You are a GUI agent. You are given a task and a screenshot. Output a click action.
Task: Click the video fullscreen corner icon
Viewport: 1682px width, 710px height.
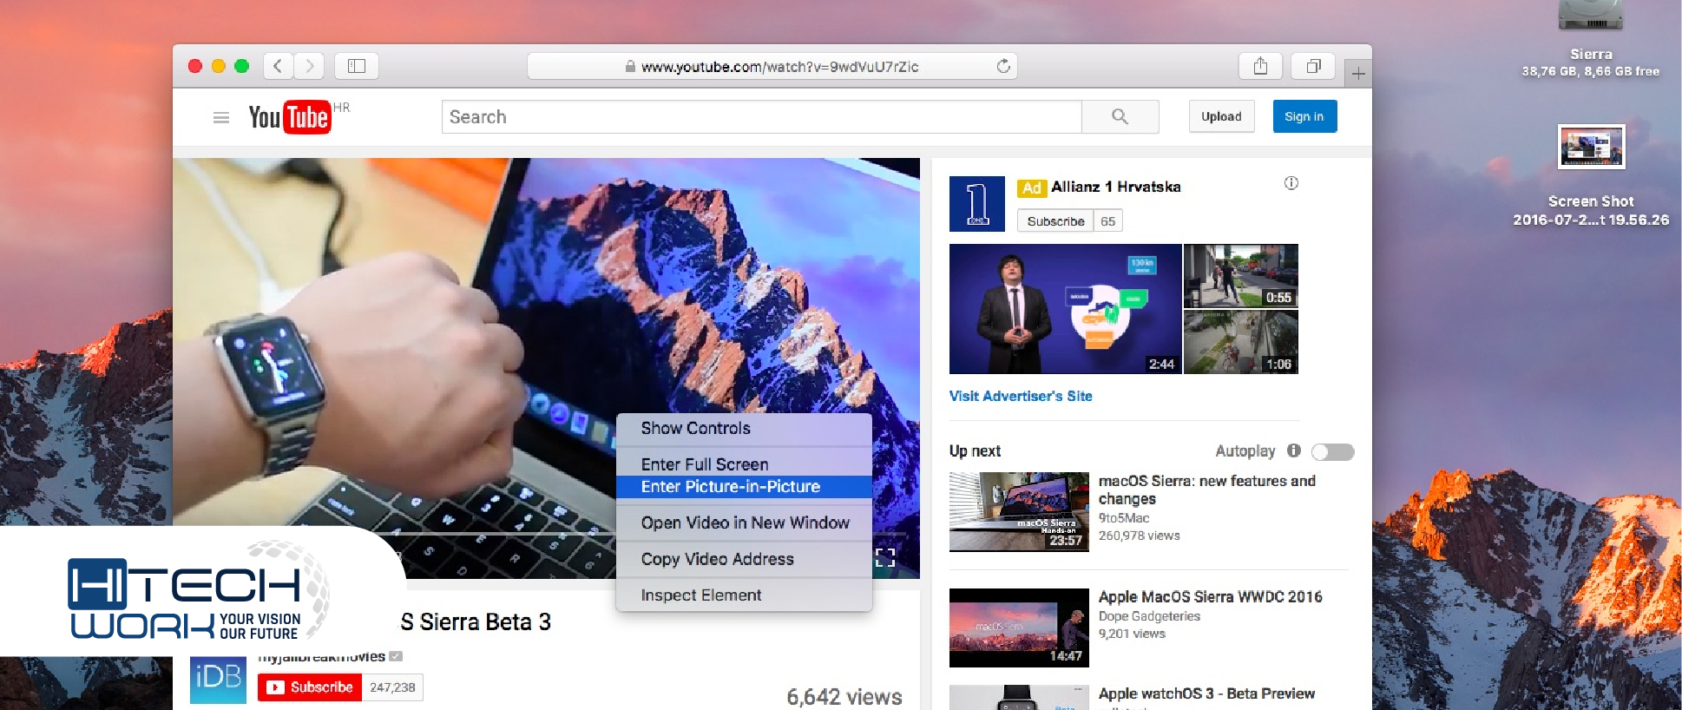[x=885, y=557]
